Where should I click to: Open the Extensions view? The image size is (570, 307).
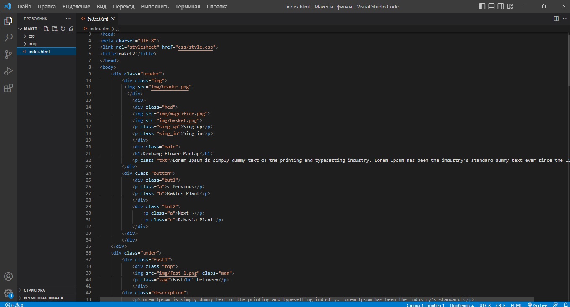[x=8, y=88]
